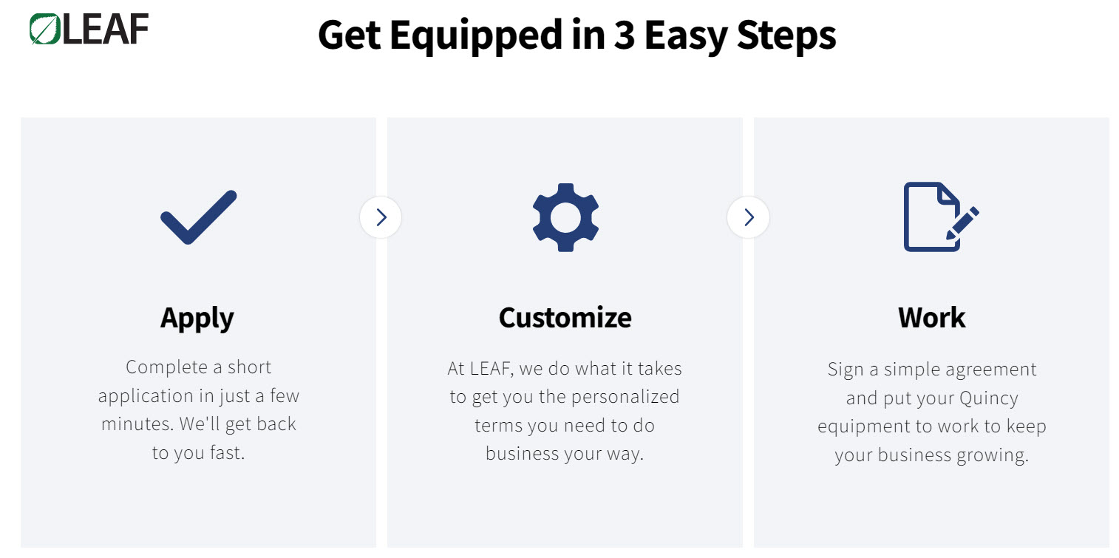Viewport: 1119px width, 558px height.
Task: Click the 'Get Equipped in 3 Easy Steps' heading
Action: [x=576, y=34]
